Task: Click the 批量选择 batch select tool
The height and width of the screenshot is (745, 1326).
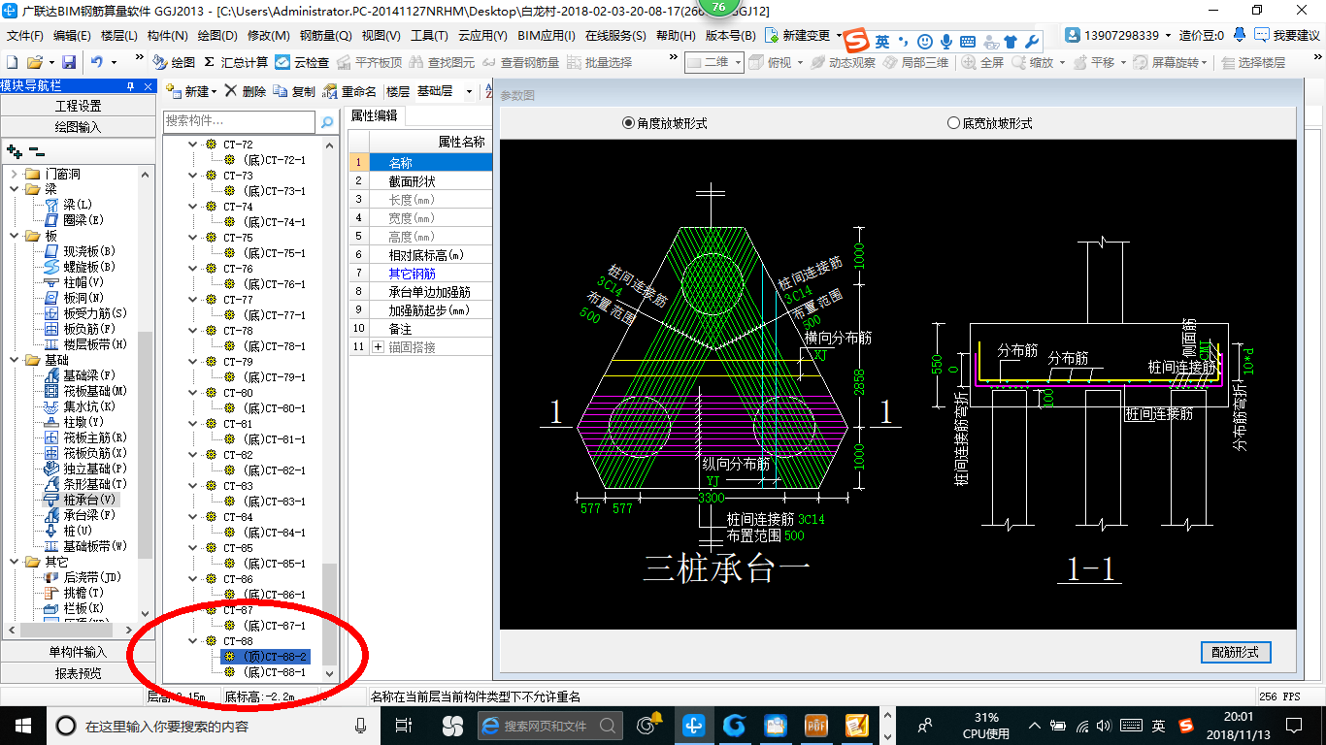Action: pos(599,62)
